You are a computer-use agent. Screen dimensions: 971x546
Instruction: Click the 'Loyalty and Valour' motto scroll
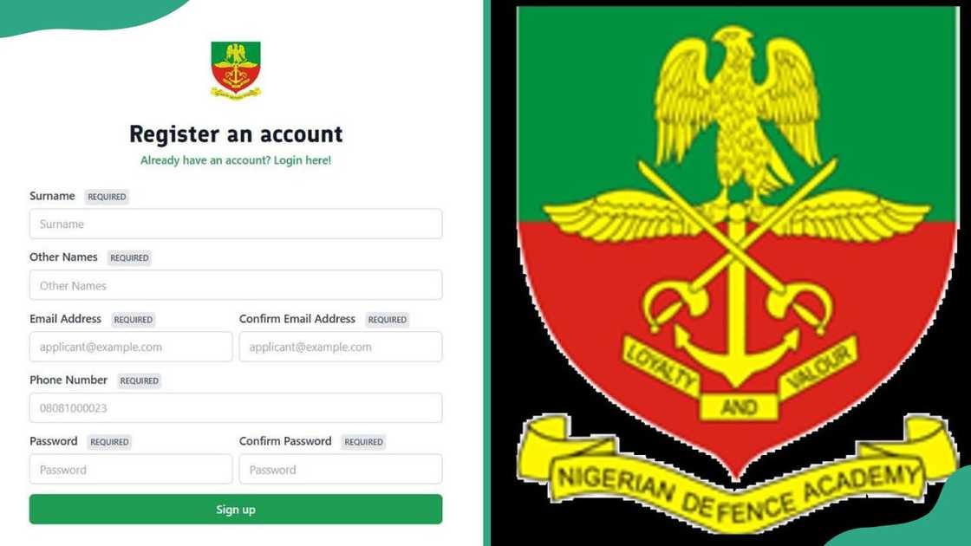740,378
